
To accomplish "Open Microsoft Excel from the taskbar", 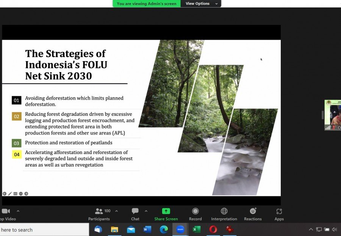I will click(x=197, y=229).
